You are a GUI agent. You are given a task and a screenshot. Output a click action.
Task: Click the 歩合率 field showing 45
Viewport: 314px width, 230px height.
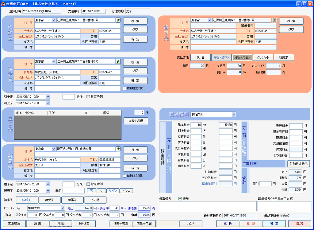[x=115, y=208]
